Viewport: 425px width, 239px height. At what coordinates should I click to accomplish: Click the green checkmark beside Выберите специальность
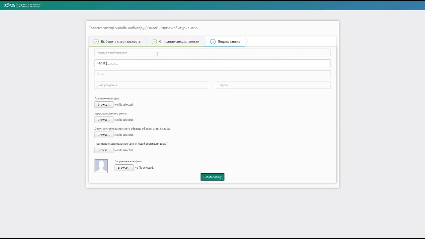[x=96, y=41]
